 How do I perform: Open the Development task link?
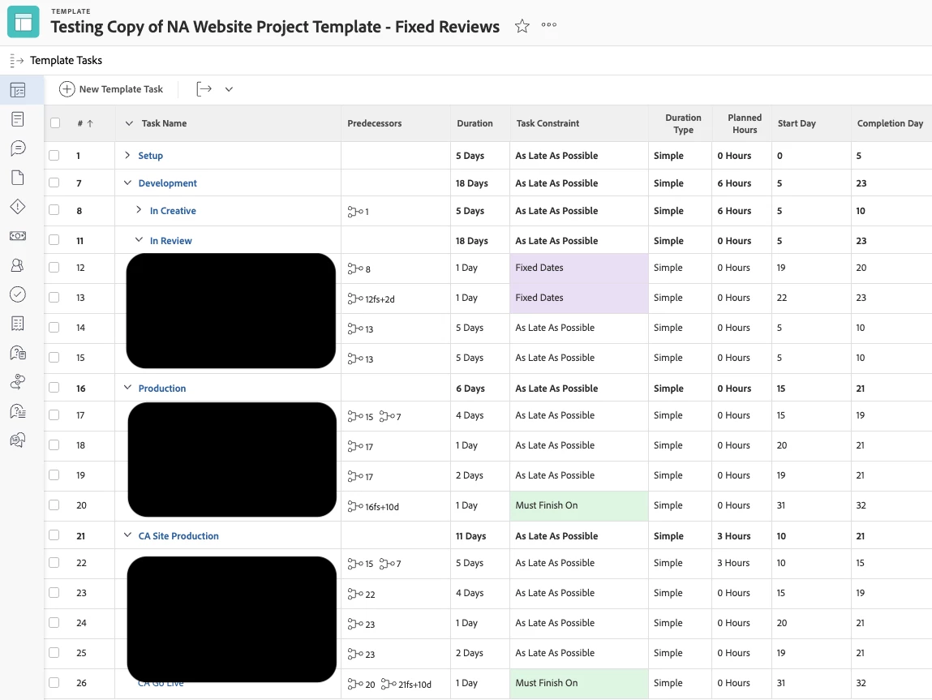[168, 183]
